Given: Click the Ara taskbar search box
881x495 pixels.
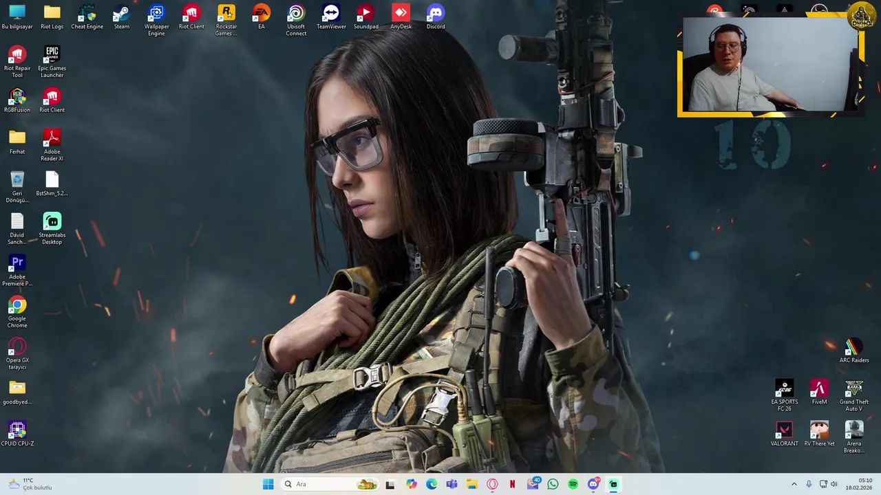Looking at the screenshot, I should 329,484.
